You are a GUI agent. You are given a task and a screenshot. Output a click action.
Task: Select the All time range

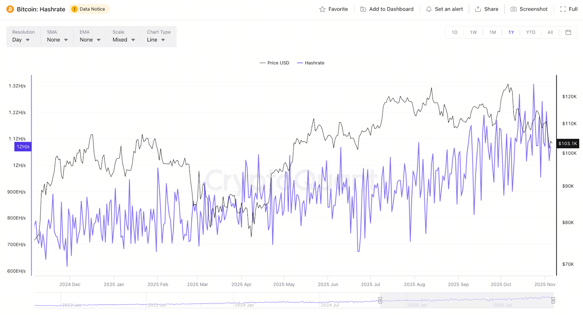[x=550, y=32]
